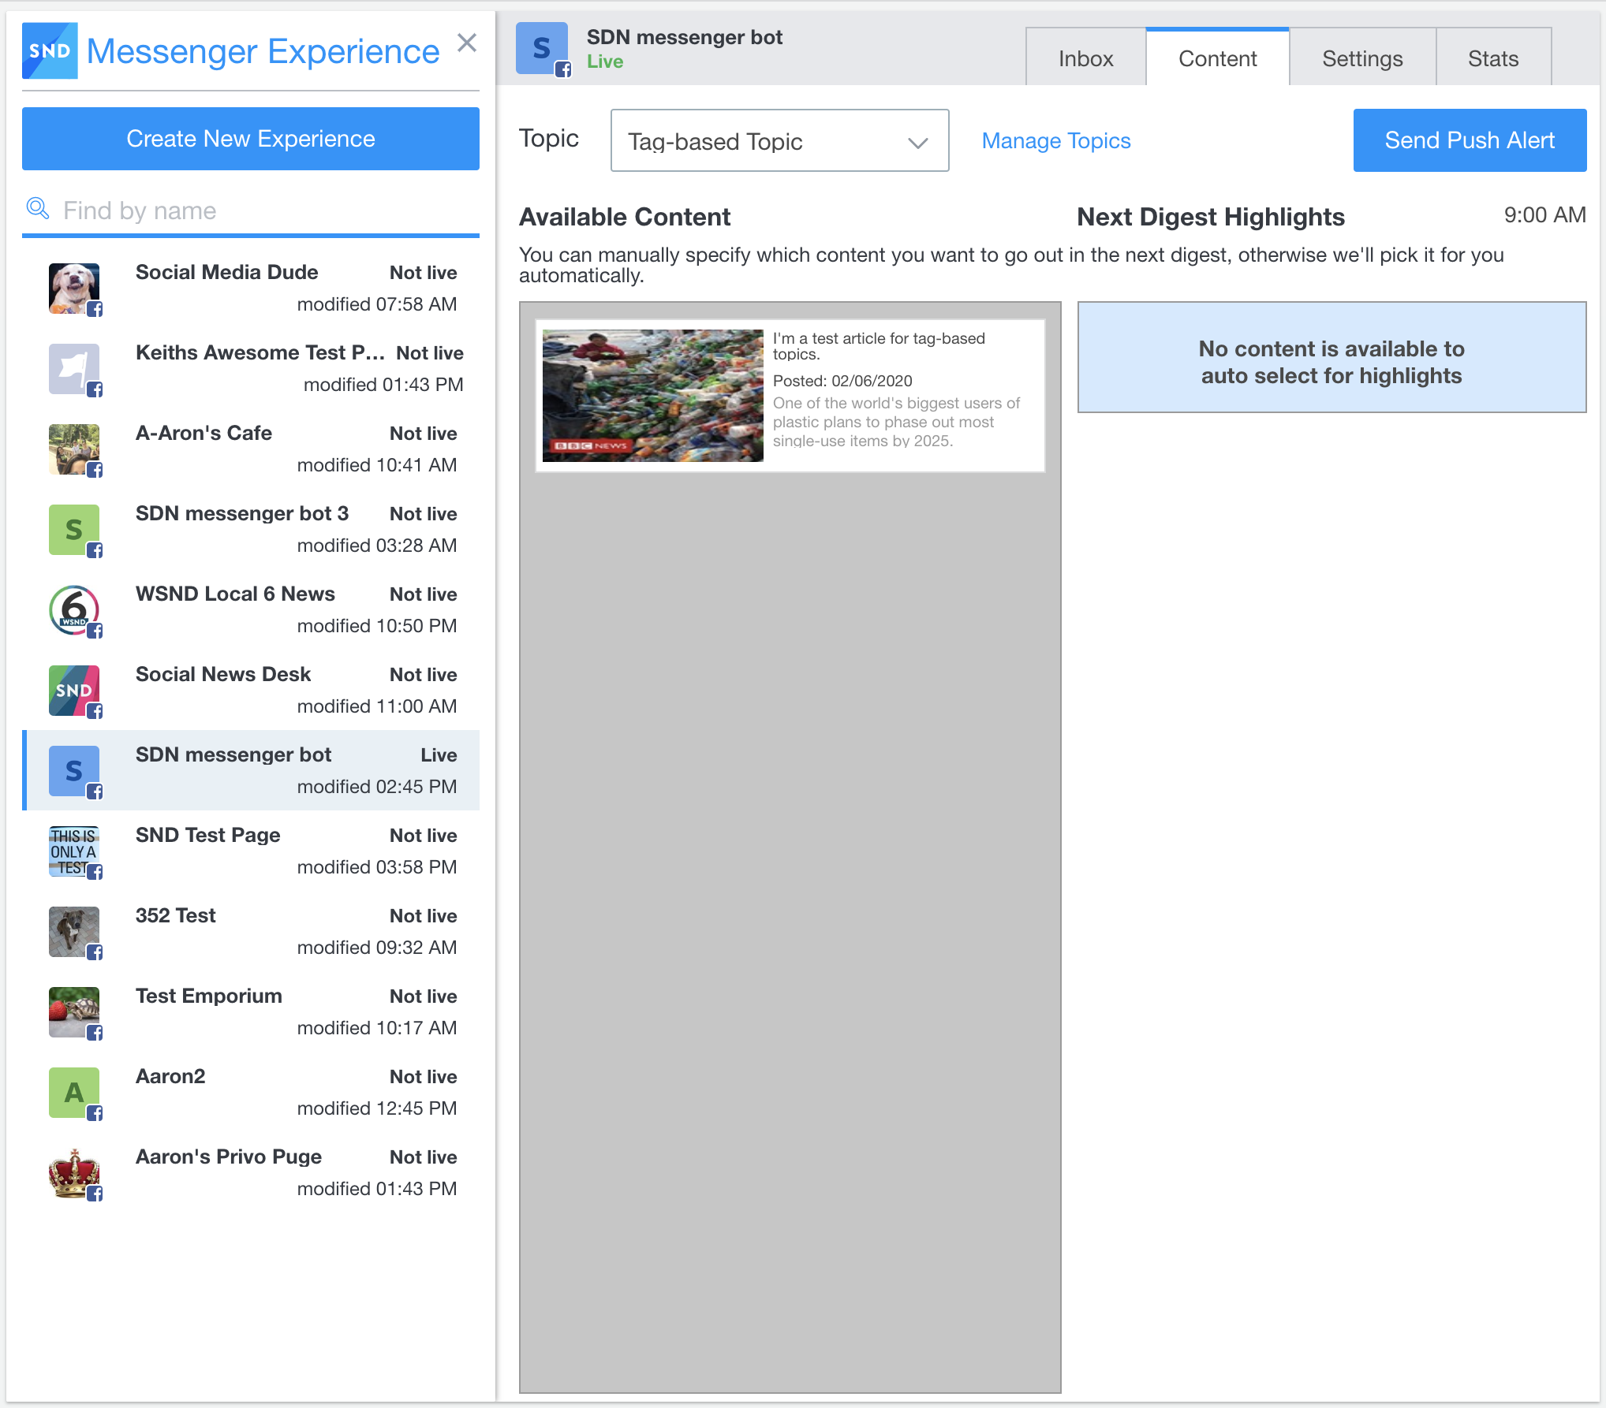
Task: Select SND Test Page name
Action: point(208,835)
